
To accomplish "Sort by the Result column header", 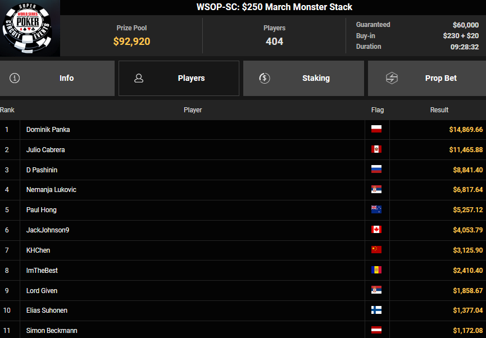I will click(439, 110).
